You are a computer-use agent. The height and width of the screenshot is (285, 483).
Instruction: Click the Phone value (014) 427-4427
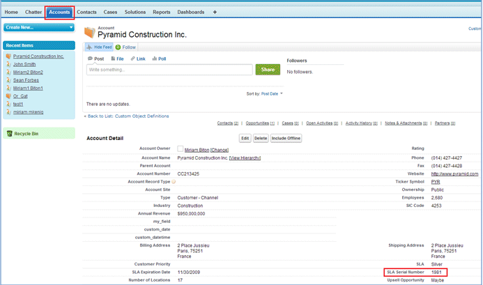point(447,158)
